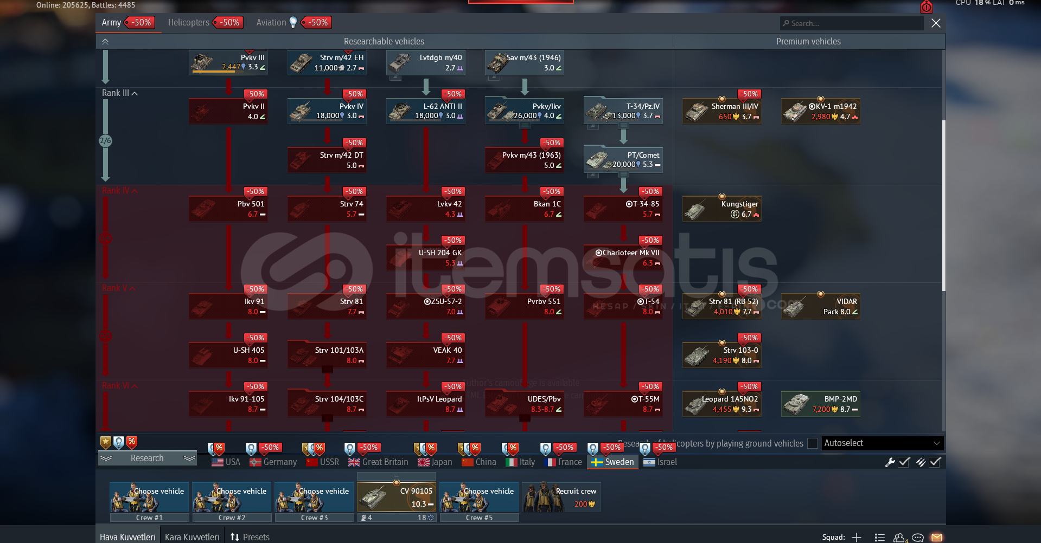This screenshot has height=543, width=1041.
Task: Close the research window with X
Action: coord(936,23)
